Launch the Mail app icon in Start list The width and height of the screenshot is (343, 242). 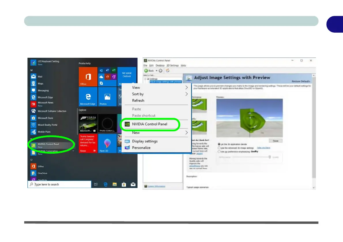[x=33, y=77]
